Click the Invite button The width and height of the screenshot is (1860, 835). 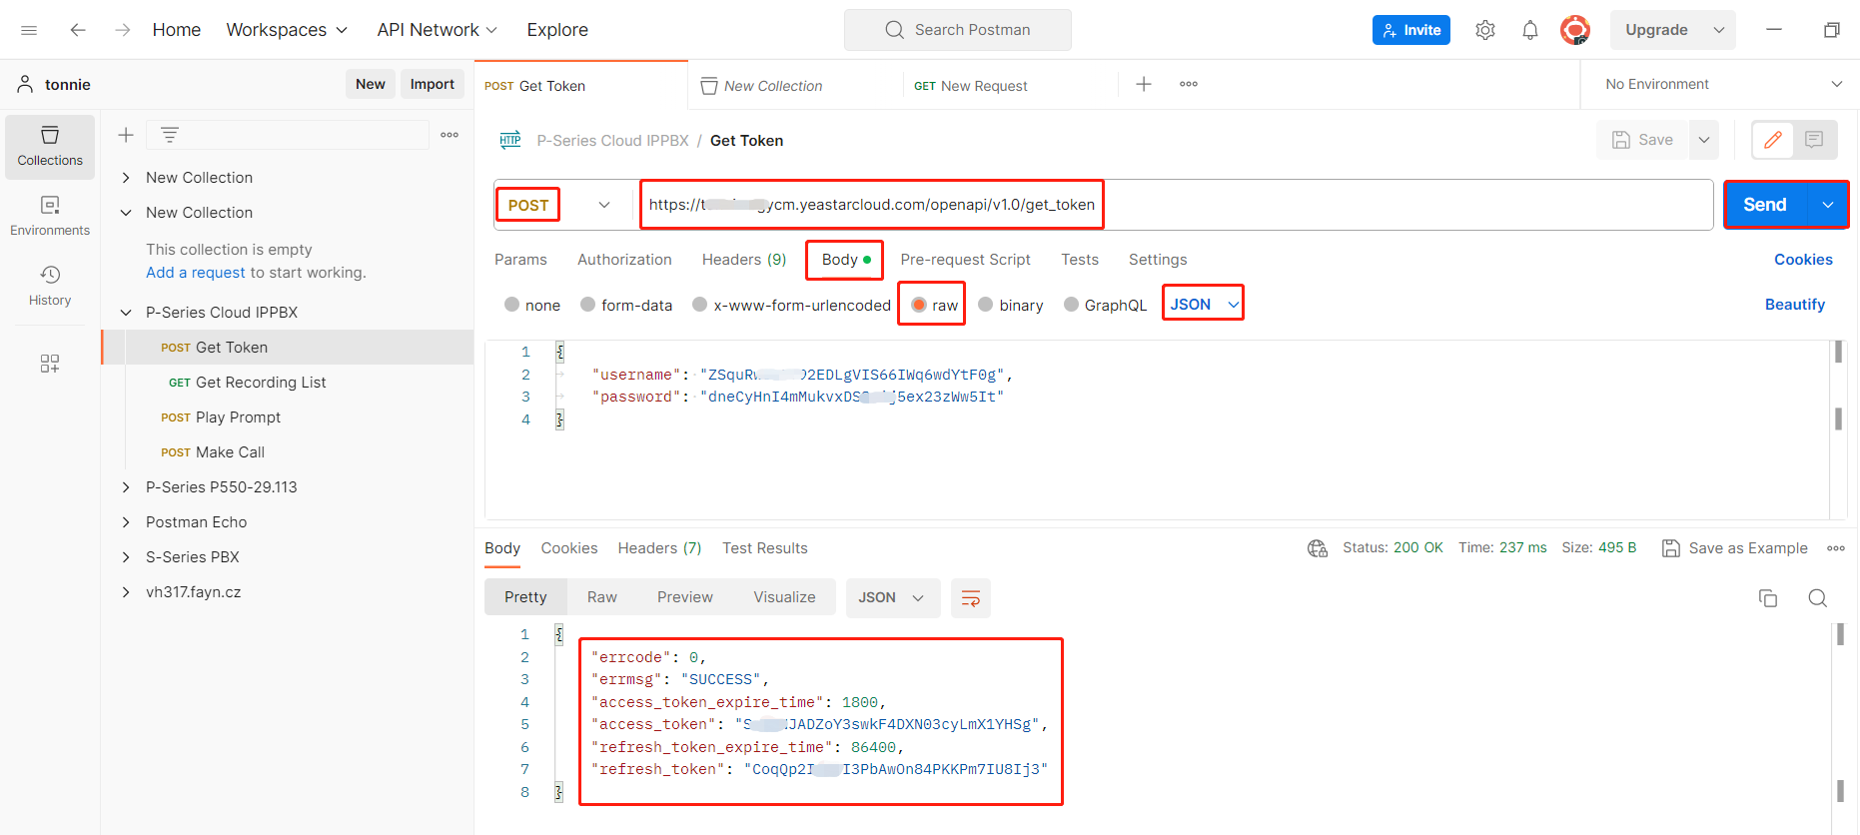tap(1411, 30)
